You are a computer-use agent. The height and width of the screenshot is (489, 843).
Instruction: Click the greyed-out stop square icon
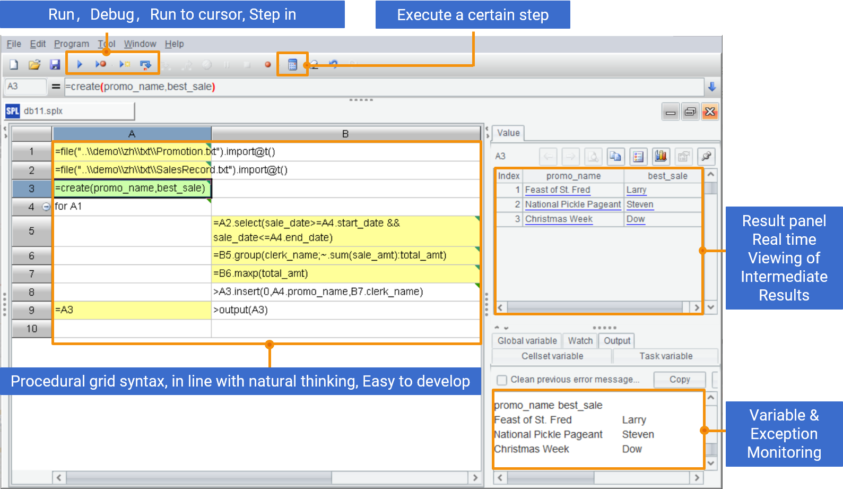[247, 65]
